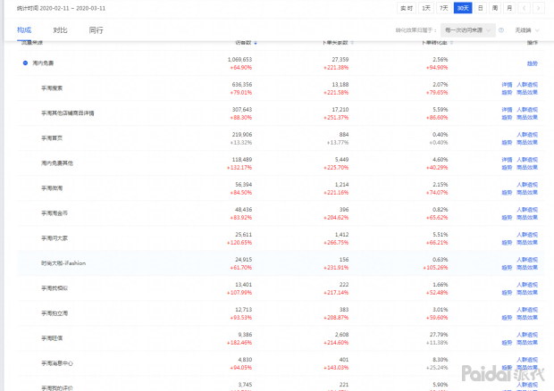Collapse the 淘内免费 row with minus icon
This screenshot has width=554, height=391.
pos(25,63)
